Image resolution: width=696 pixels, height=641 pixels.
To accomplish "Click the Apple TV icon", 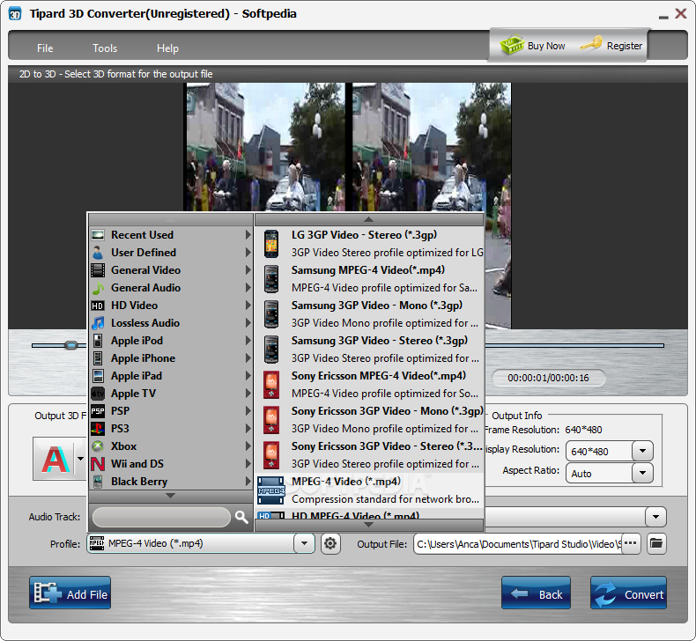I will [x=98, y=394].
